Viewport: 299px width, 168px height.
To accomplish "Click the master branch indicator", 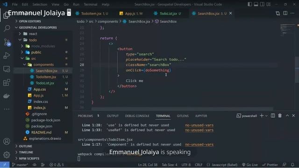I will pyautogui.click(x=20, y=165).
